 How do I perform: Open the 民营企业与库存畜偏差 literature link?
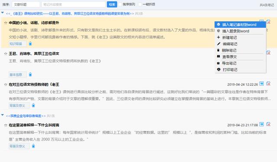click(26, 116)
